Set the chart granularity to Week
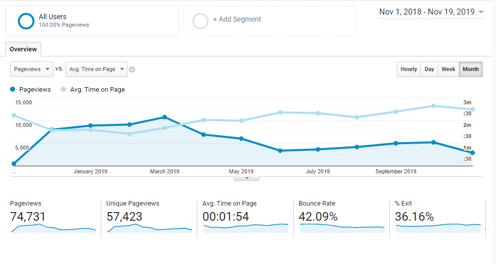496x264 pixels. (448, 70)
